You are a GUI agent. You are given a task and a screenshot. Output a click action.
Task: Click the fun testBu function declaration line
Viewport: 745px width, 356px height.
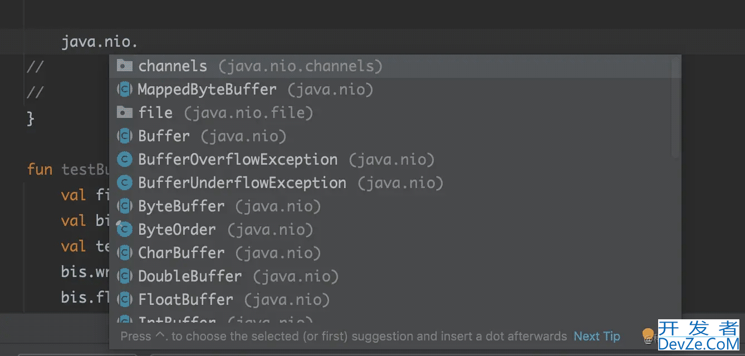tap(68, 169)
